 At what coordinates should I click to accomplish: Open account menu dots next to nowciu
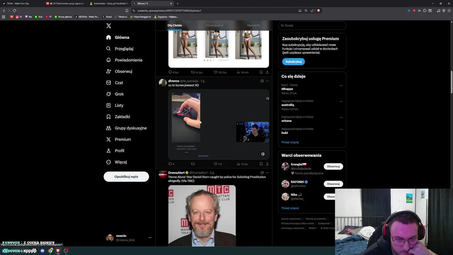tap(150, 238)
